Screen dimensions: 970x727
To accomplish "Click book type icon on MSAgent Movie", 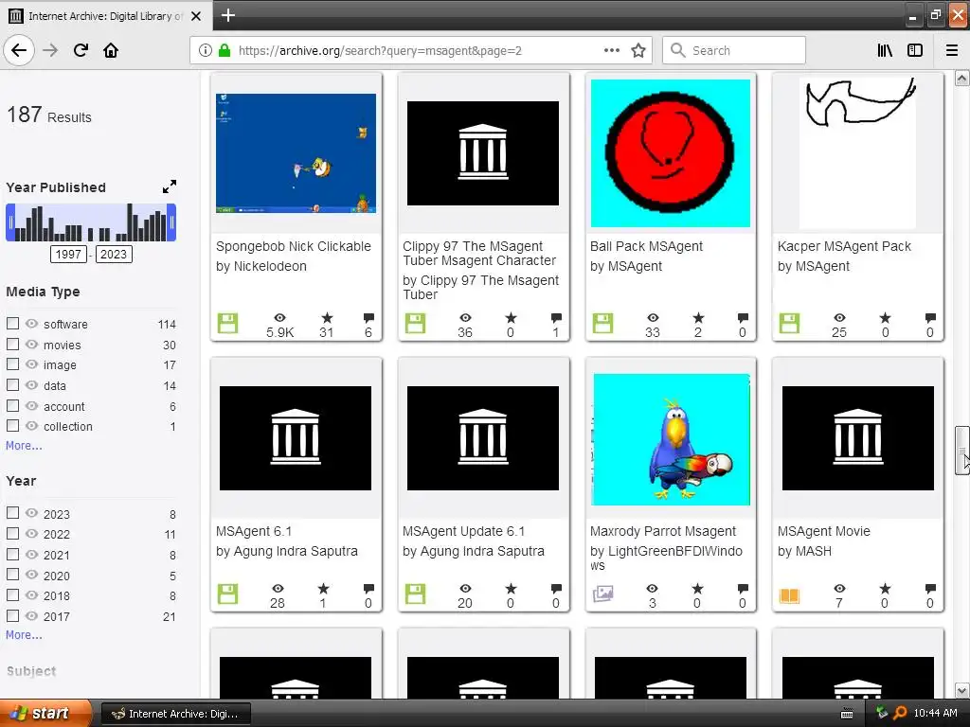I will (789, 596).
